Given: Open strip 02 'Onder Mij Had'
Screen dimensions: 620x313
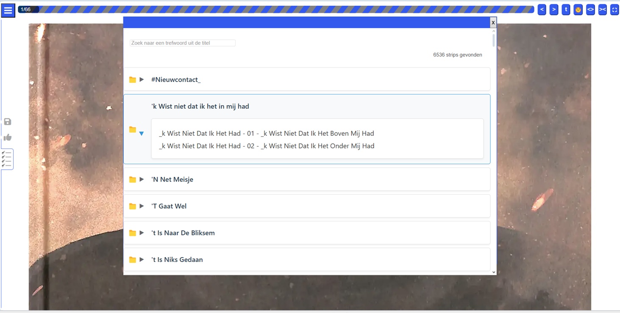Looking at the screenshot, I should [267, 146].
